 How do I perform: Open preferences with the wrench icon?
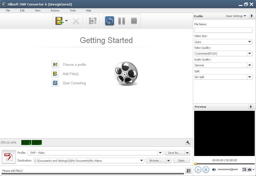[x=188, y=142]
